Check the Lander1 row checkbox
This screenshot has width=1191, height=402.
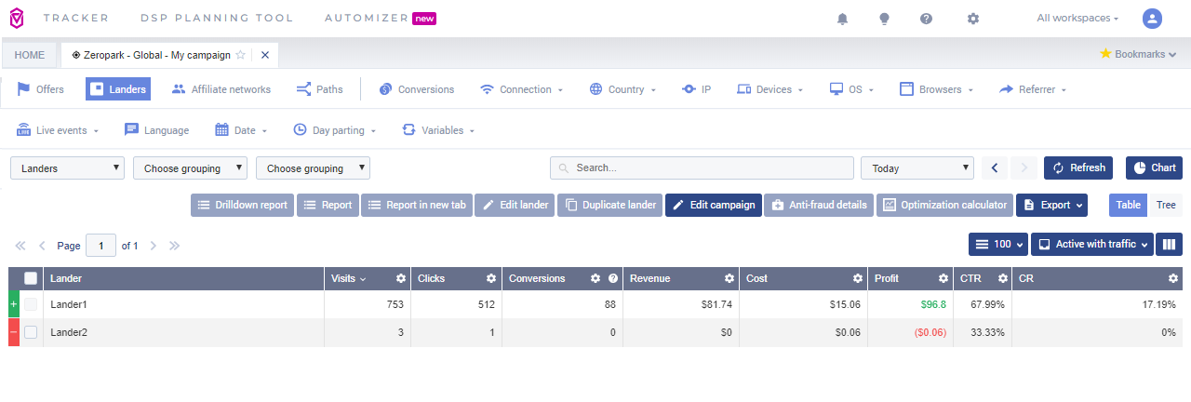(31, 304)
